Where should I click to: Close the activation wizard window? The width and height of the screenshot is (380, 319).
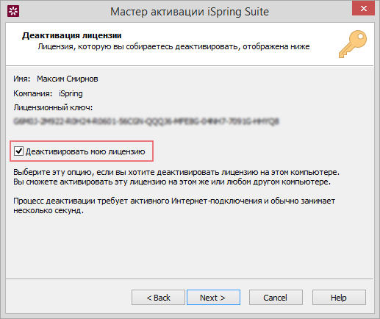363,8
